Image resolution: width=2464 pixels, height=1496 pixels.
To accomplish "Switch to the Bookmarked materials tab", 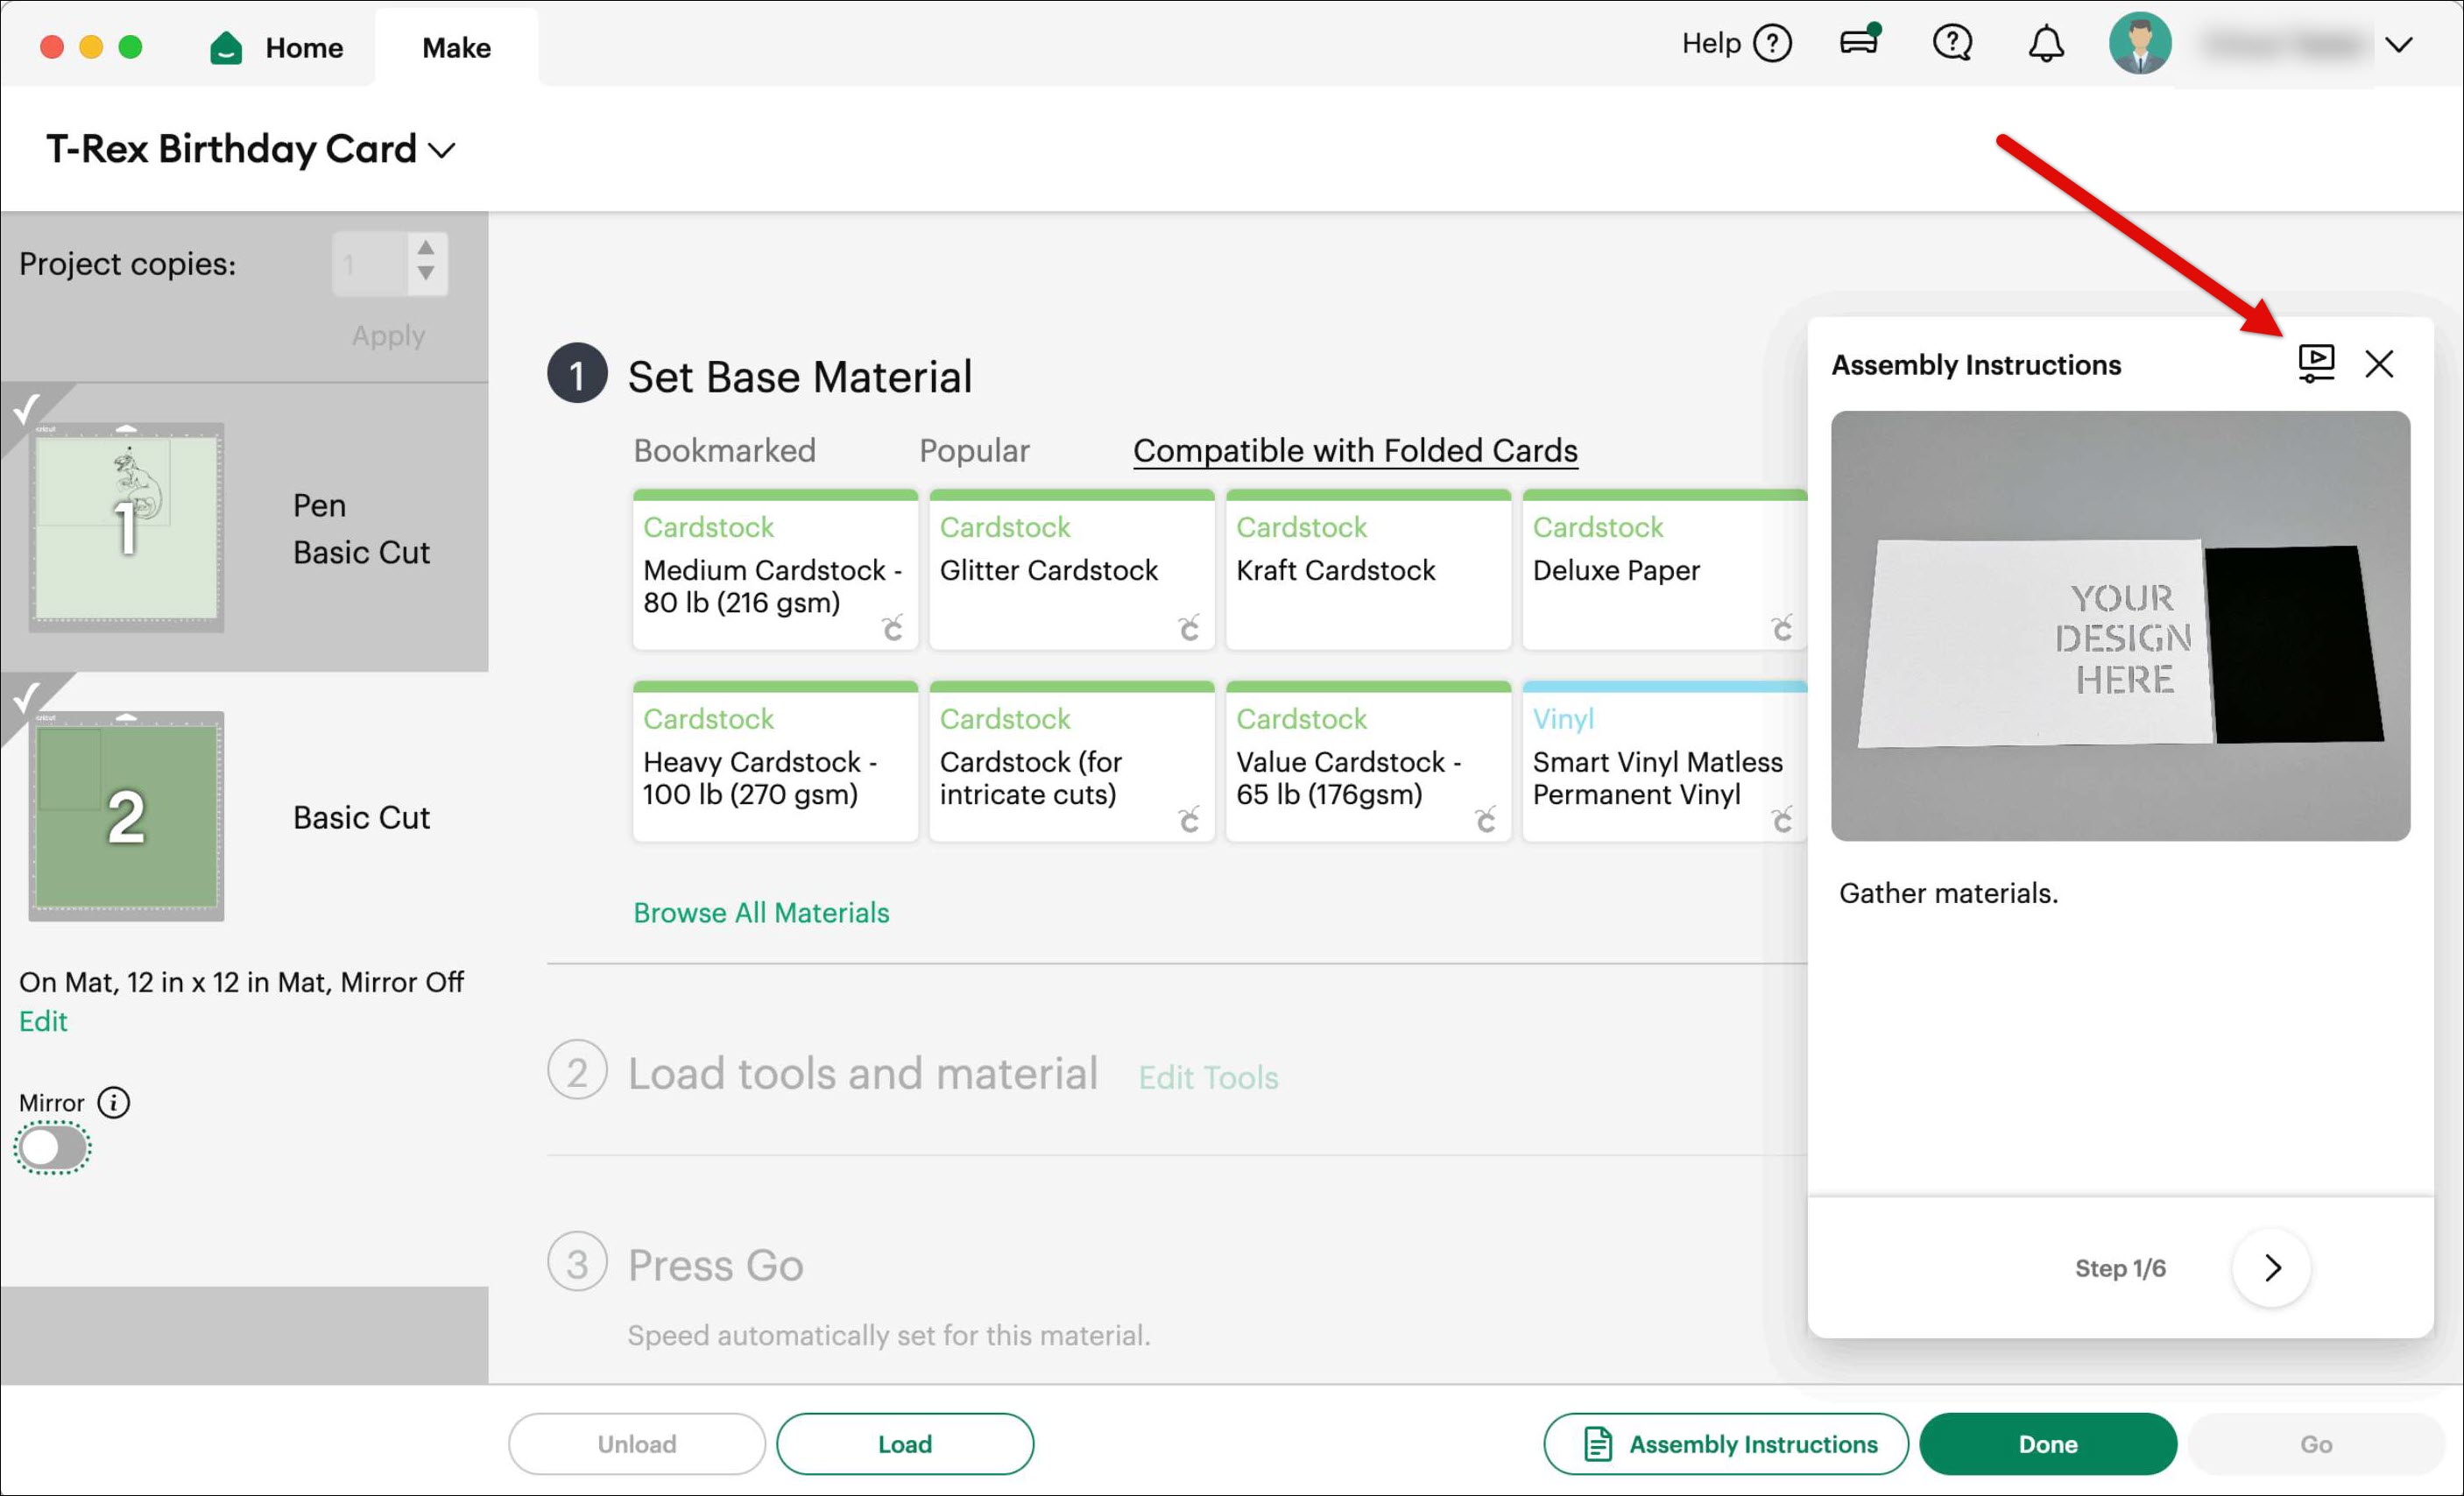I will coord(724,451).
